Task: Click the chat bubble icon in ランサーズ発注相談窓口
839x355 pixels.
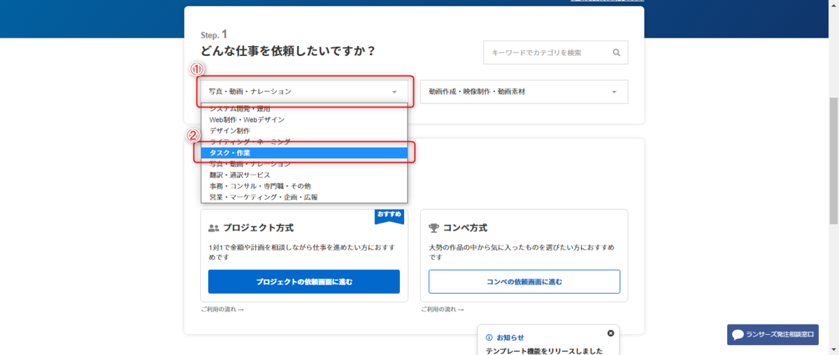Action: coord(738,335)
